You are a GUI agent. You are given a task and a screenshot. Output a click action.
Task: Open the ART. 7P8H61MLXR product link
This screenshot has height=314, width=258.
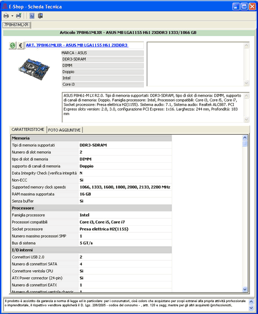pyautogui.click(x=77, y=45)
